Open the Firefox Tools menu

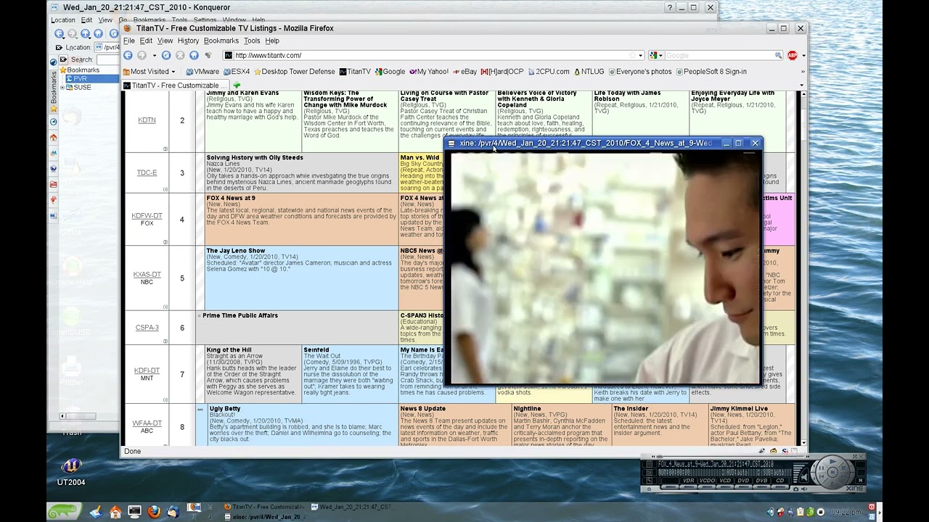251,41
